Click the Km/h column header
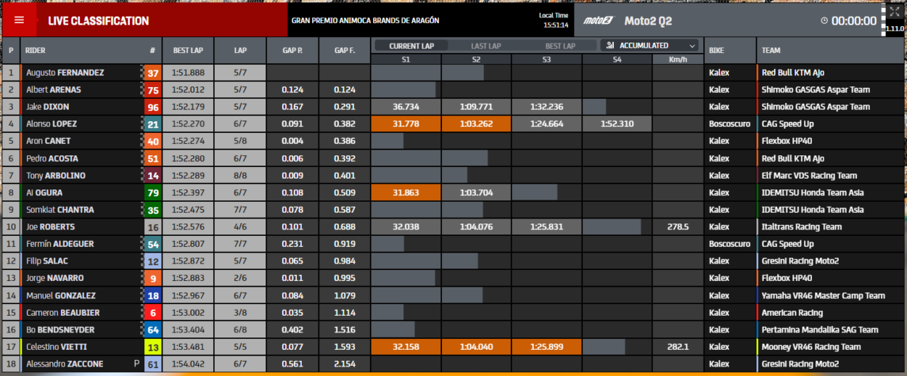Viewport: 907px width, 376px height. [677, 59]
